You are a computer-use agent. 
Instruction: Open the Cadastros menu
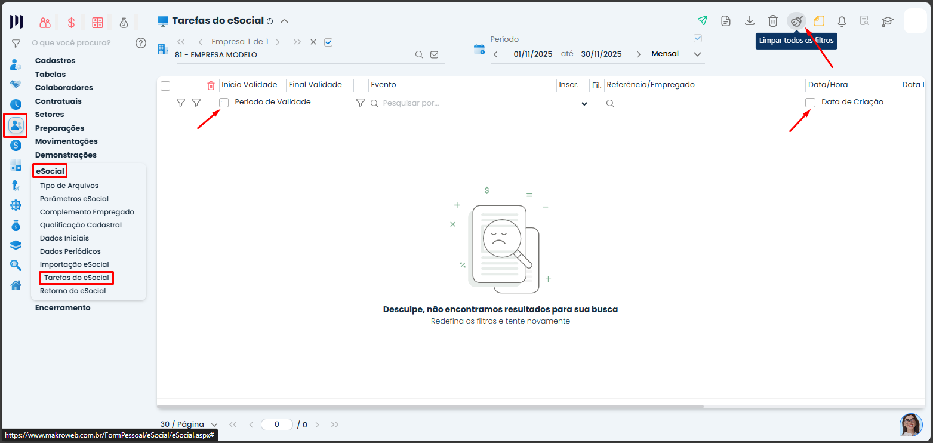(55, 61)
